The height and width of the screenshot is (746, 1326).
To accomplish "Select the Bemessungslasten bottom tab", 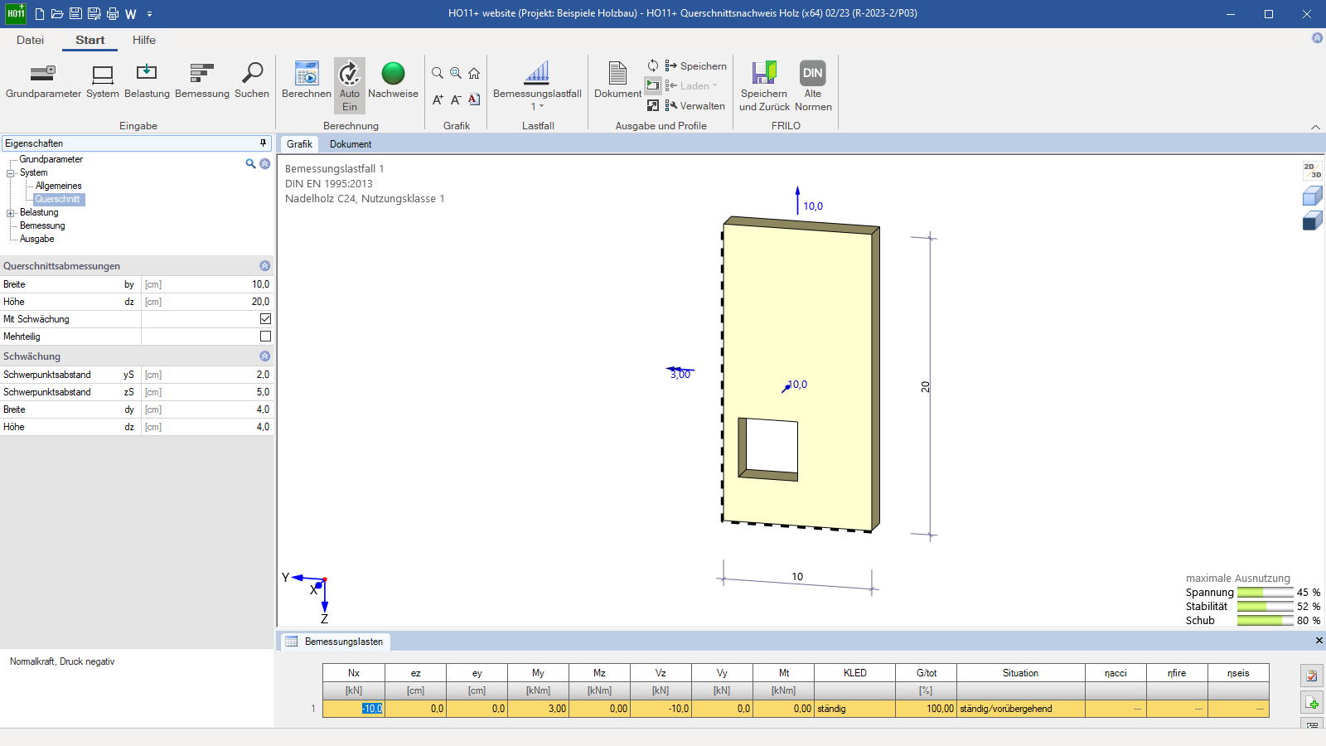I will tap(335, 642).
